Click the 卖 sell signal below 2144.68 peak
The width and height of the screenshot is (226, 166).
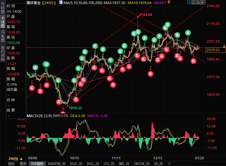coord(134,34)
